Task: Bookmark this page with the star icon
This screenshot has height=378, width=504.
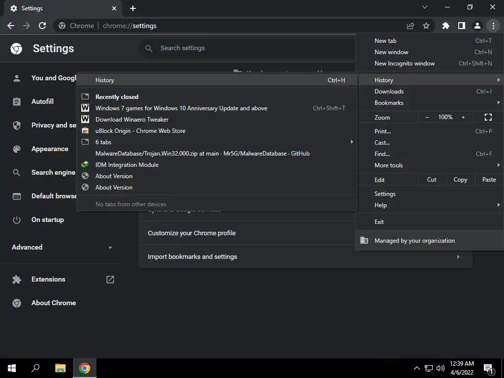Action: pyautogui.click(x=426, y=26)
